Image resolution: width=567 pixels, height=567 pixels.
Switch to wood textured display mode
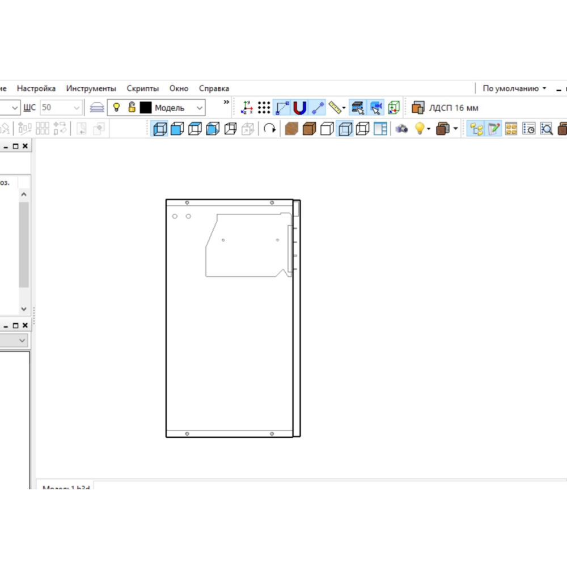point(291,129)
